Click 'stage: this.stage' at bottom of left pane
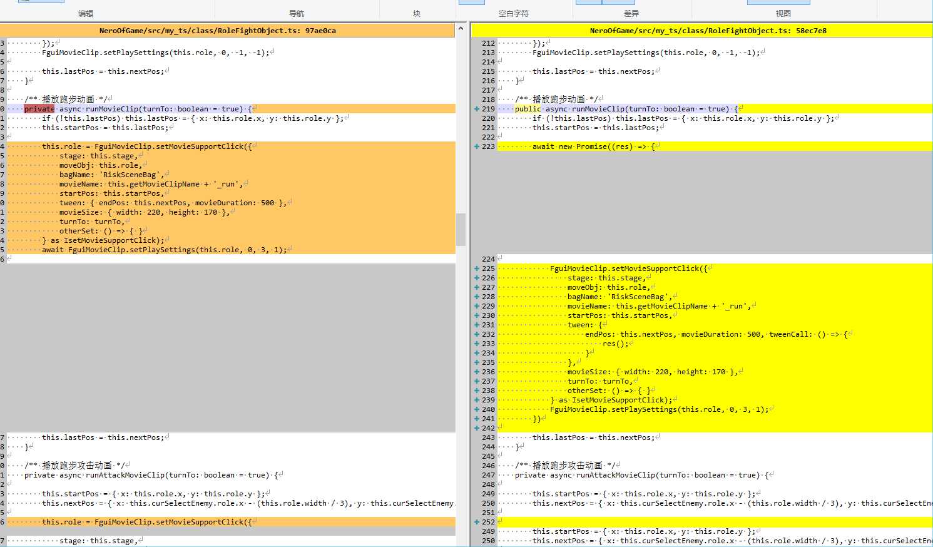Image resolution: width=933 pixels, height=547 pixels. coord(96,541)
